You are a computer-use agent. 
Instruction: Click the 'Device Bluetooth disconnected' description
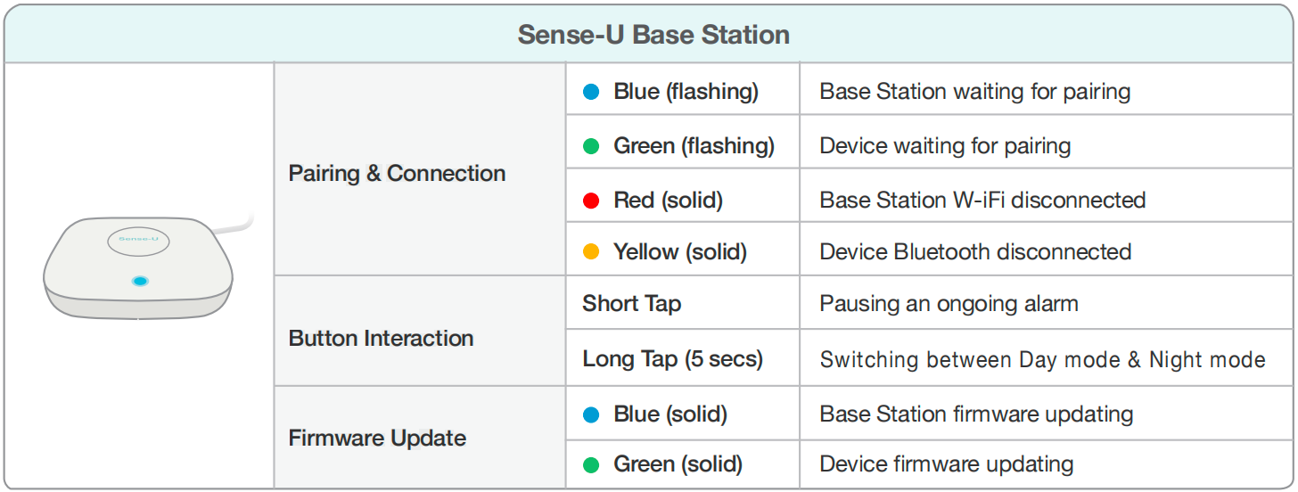coord(975,252)
